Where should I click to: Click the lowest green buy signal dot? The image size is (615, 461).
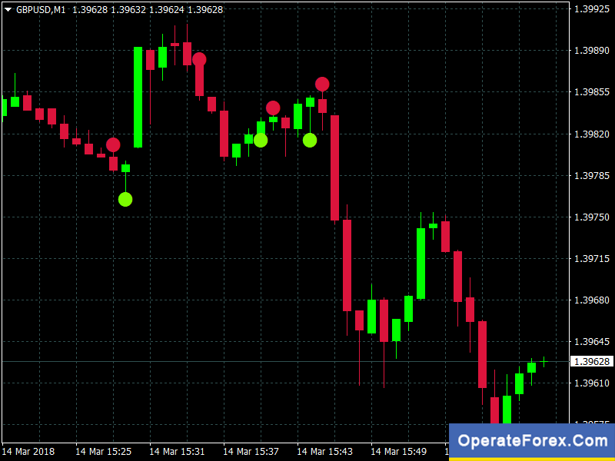[x=125, y=199]
